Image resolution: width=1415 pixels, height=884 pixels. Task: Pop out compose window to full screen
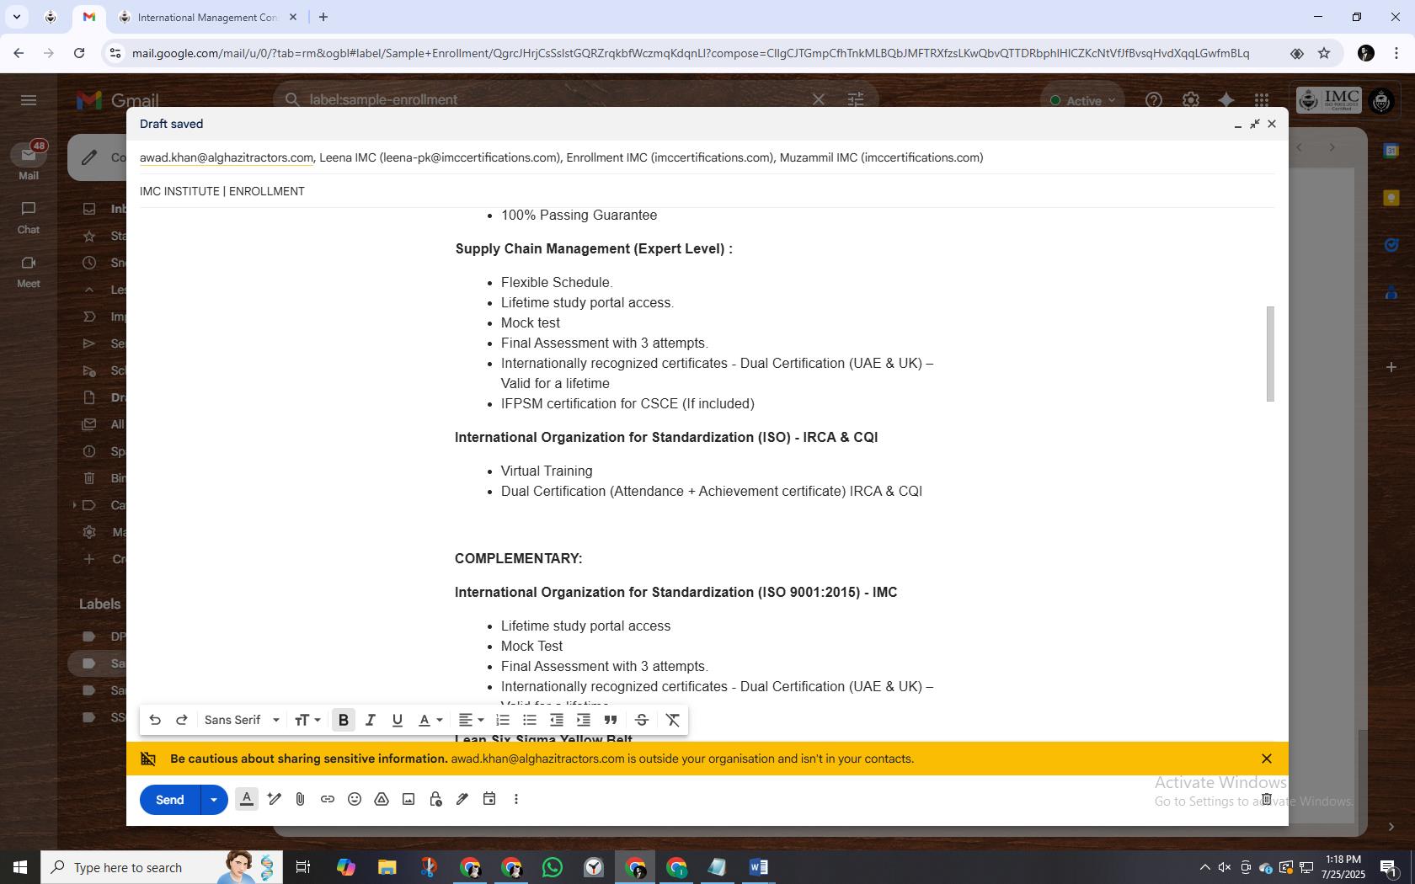1255,124
